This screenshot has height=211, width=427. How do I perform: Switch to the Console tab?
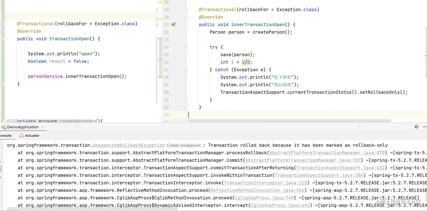(x=5, y=135)
